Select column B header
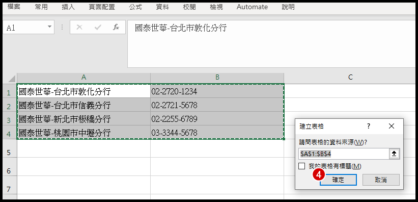Screen dimensions: 418x202 point(217,78)
